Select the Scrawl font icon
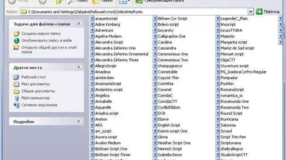Screen dimensions: 286x160 click(x=218, y=131)
